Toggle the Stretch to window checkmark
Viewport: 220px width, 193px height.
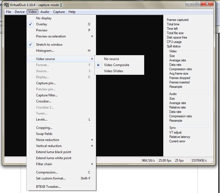click(x=61, y=44)
